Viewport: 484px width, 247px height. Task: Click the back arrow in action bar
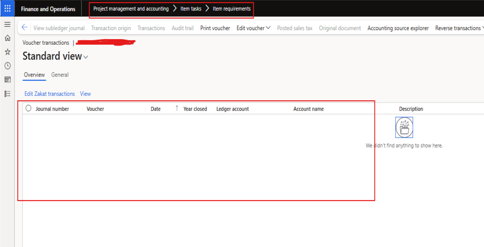(x=25, y=28)
